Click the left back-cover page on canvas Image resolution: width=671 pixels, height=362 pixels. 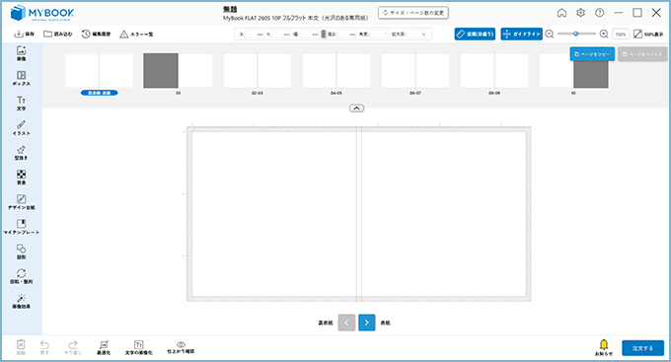[x=274, y=213]
